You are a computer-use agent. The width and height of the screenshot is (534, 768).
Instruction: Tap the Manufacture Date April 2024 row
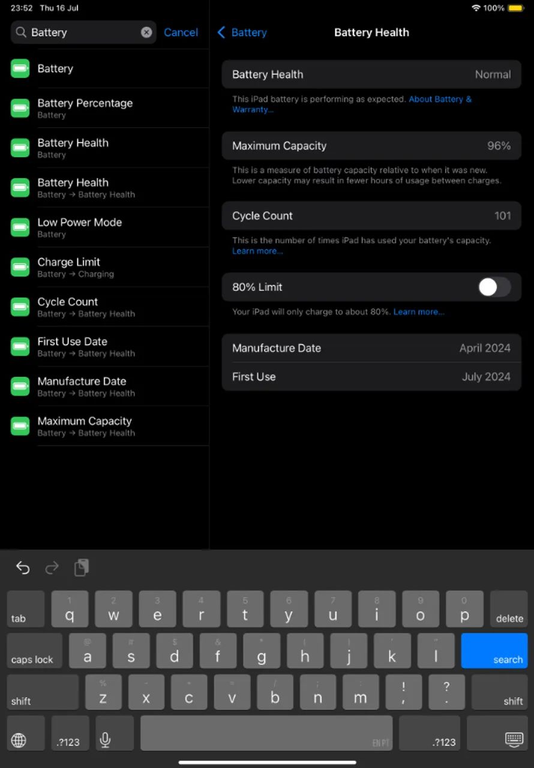point(371,348)
